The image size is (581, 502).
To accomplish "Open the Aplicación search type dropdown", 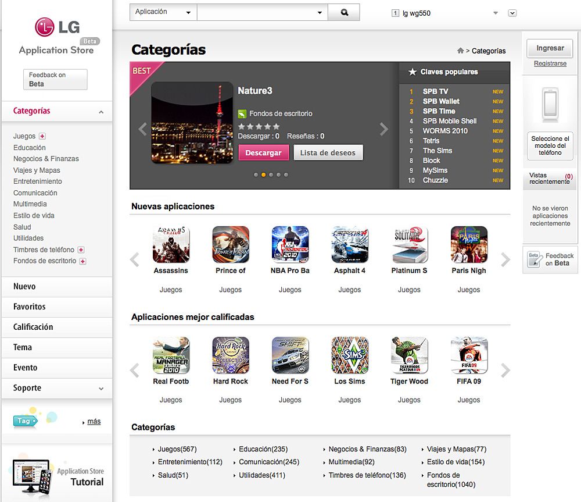I will [x=163, y=12].
